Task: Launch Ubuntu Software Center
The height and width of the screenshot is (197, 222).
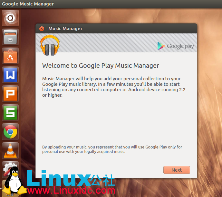Action: click(10, 56)
